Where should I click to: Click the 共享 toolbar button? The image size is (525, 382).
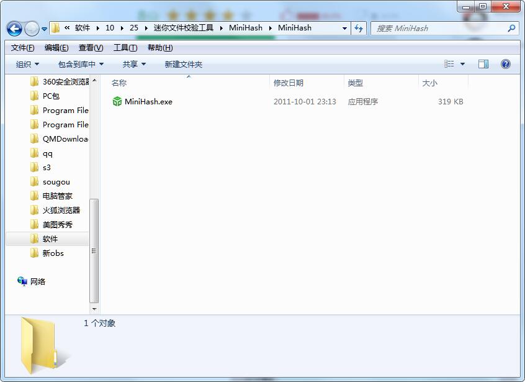[x=134, y=64]
